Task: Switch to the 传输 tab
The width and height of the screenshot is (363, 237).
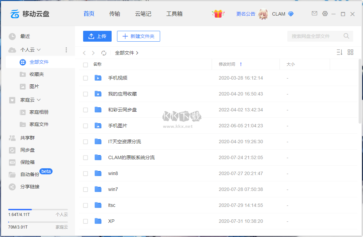Action: 115,14
